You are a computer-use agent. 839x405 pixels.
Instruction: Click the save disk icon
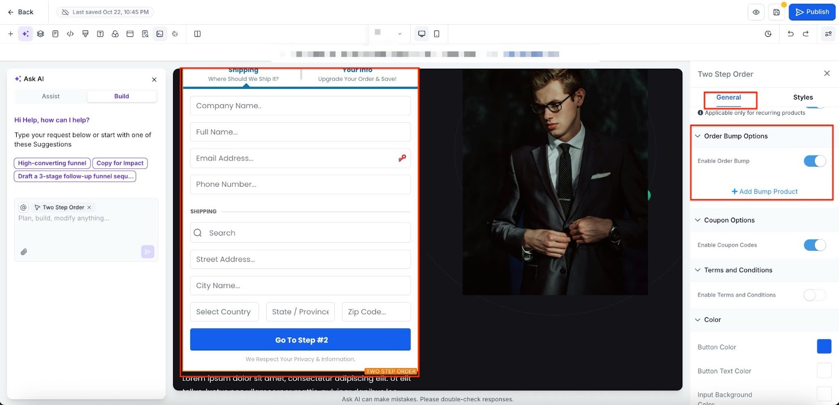point(777,12)
